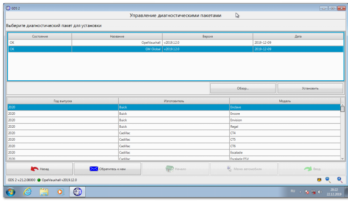
Task: Minimize the GDS 2 window
Action: coord(323,8)
